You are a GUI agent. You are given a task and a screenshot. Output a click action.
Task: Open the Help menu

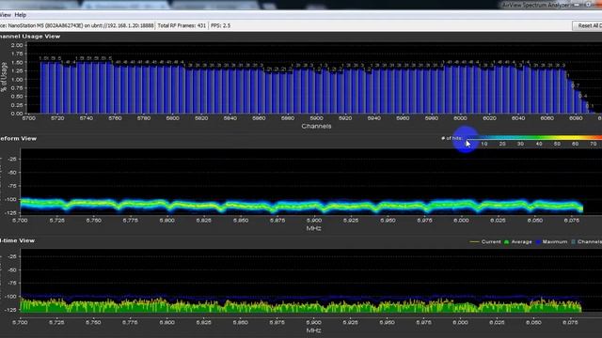pos(21,15)
